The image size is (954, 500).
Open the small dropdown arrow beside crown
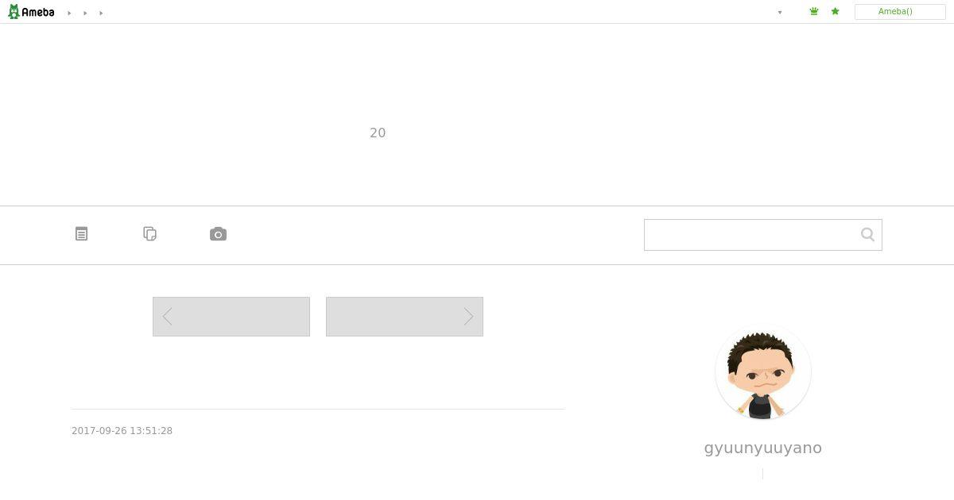[780, 12]
